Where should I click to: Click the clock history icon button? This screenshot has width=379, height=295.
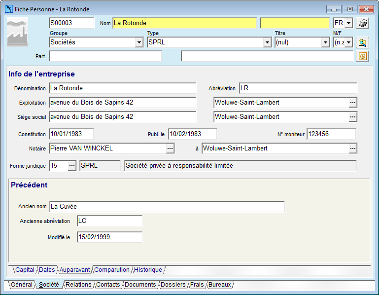[362, 56]
